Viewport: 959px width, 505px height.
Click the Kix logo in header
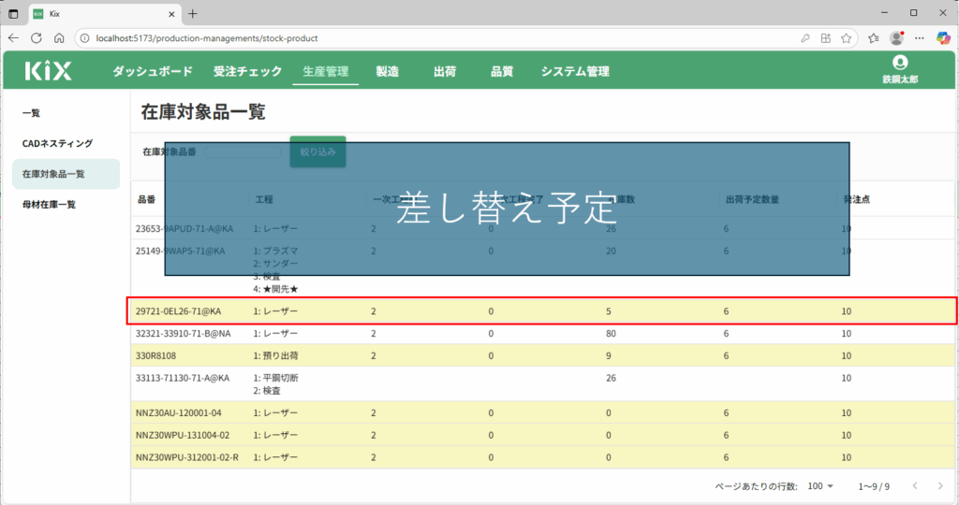pos(49,71)
